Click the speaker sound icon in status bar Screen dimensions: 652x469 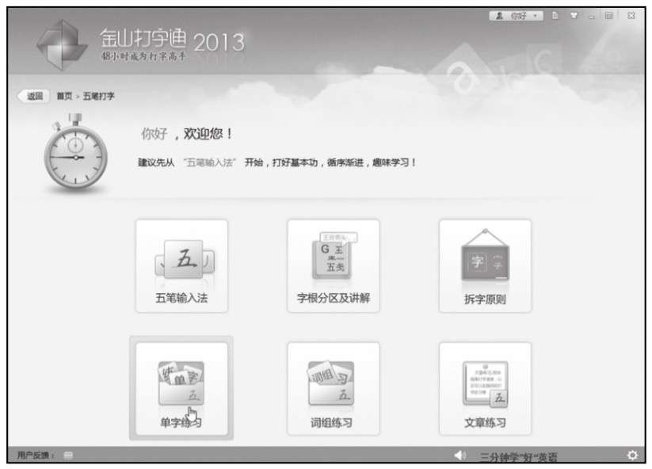click(460, 456)
